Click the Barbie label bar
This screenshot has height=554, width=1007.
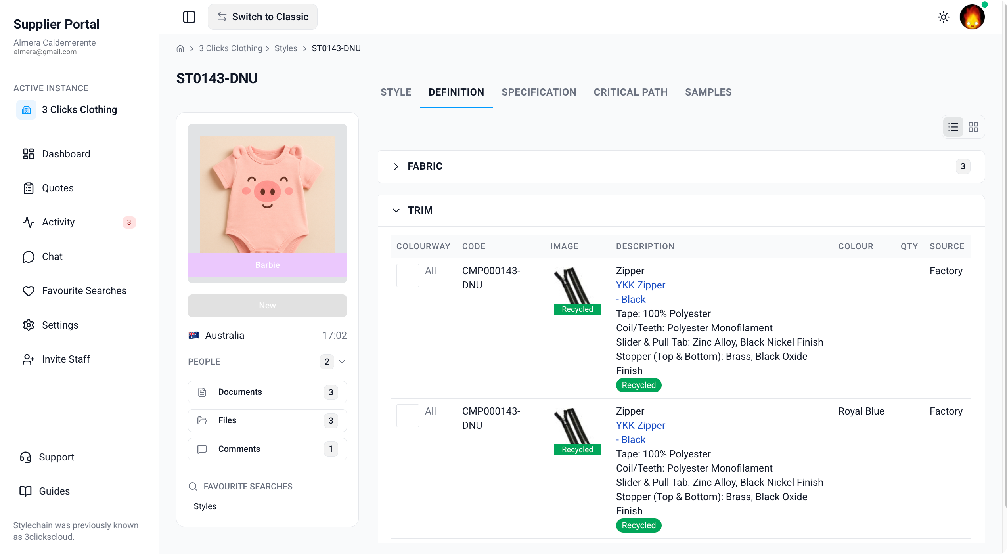click(268, 265)
